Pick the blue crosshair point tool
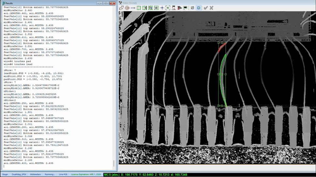 pos(162,8)
